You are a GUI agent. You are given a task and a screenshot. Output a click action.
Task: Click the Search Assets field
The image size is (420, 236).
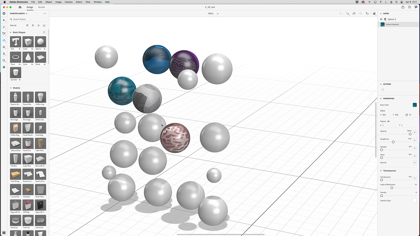click(28, 19)
